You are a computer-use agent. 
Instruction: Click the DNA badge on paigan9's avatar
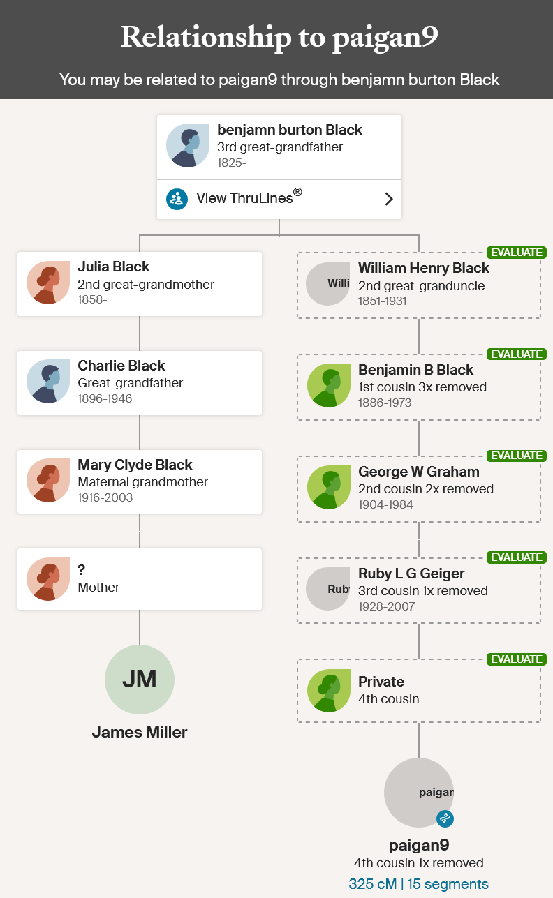coord(445,818)
